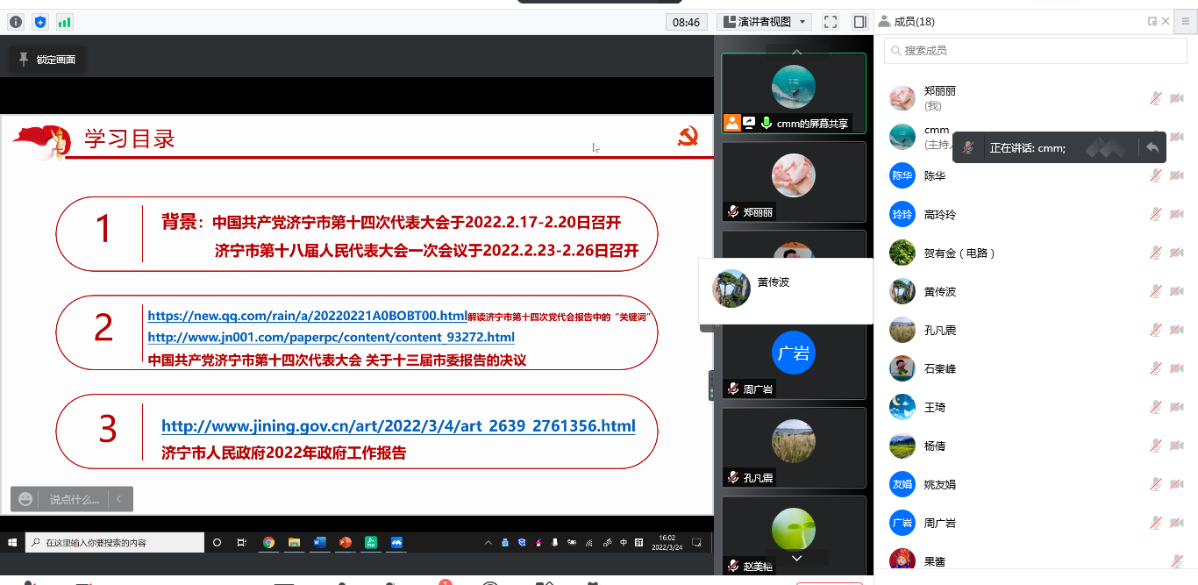Viewport: 1198px width, 585px height.
Task: Select 贺有金（电路） in the member list
Action: pos(959,253)
